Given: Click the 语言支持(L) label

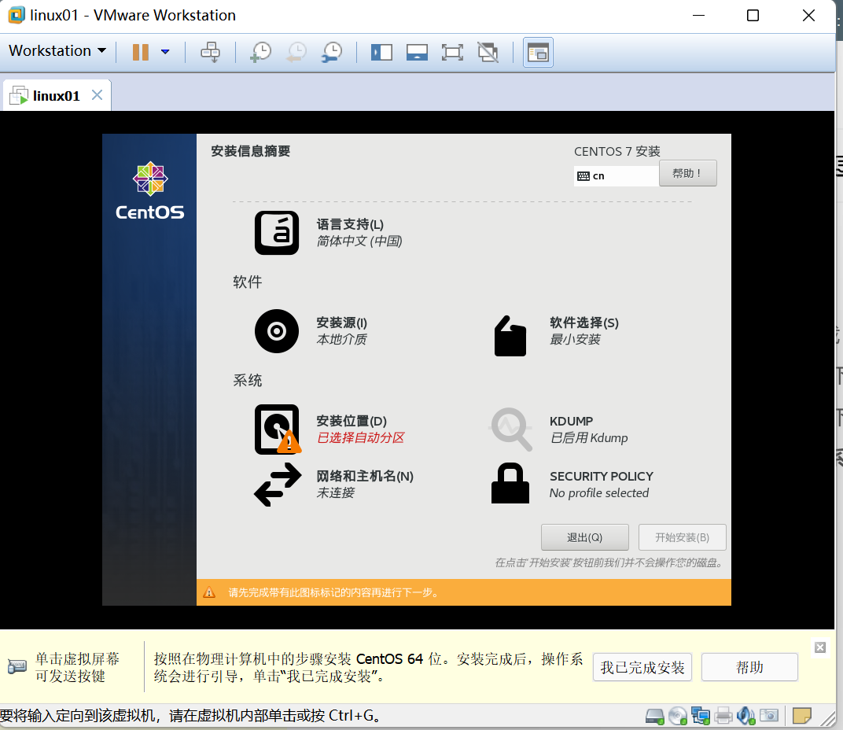Looking at the screenshot, I should [x=350, y=224].
